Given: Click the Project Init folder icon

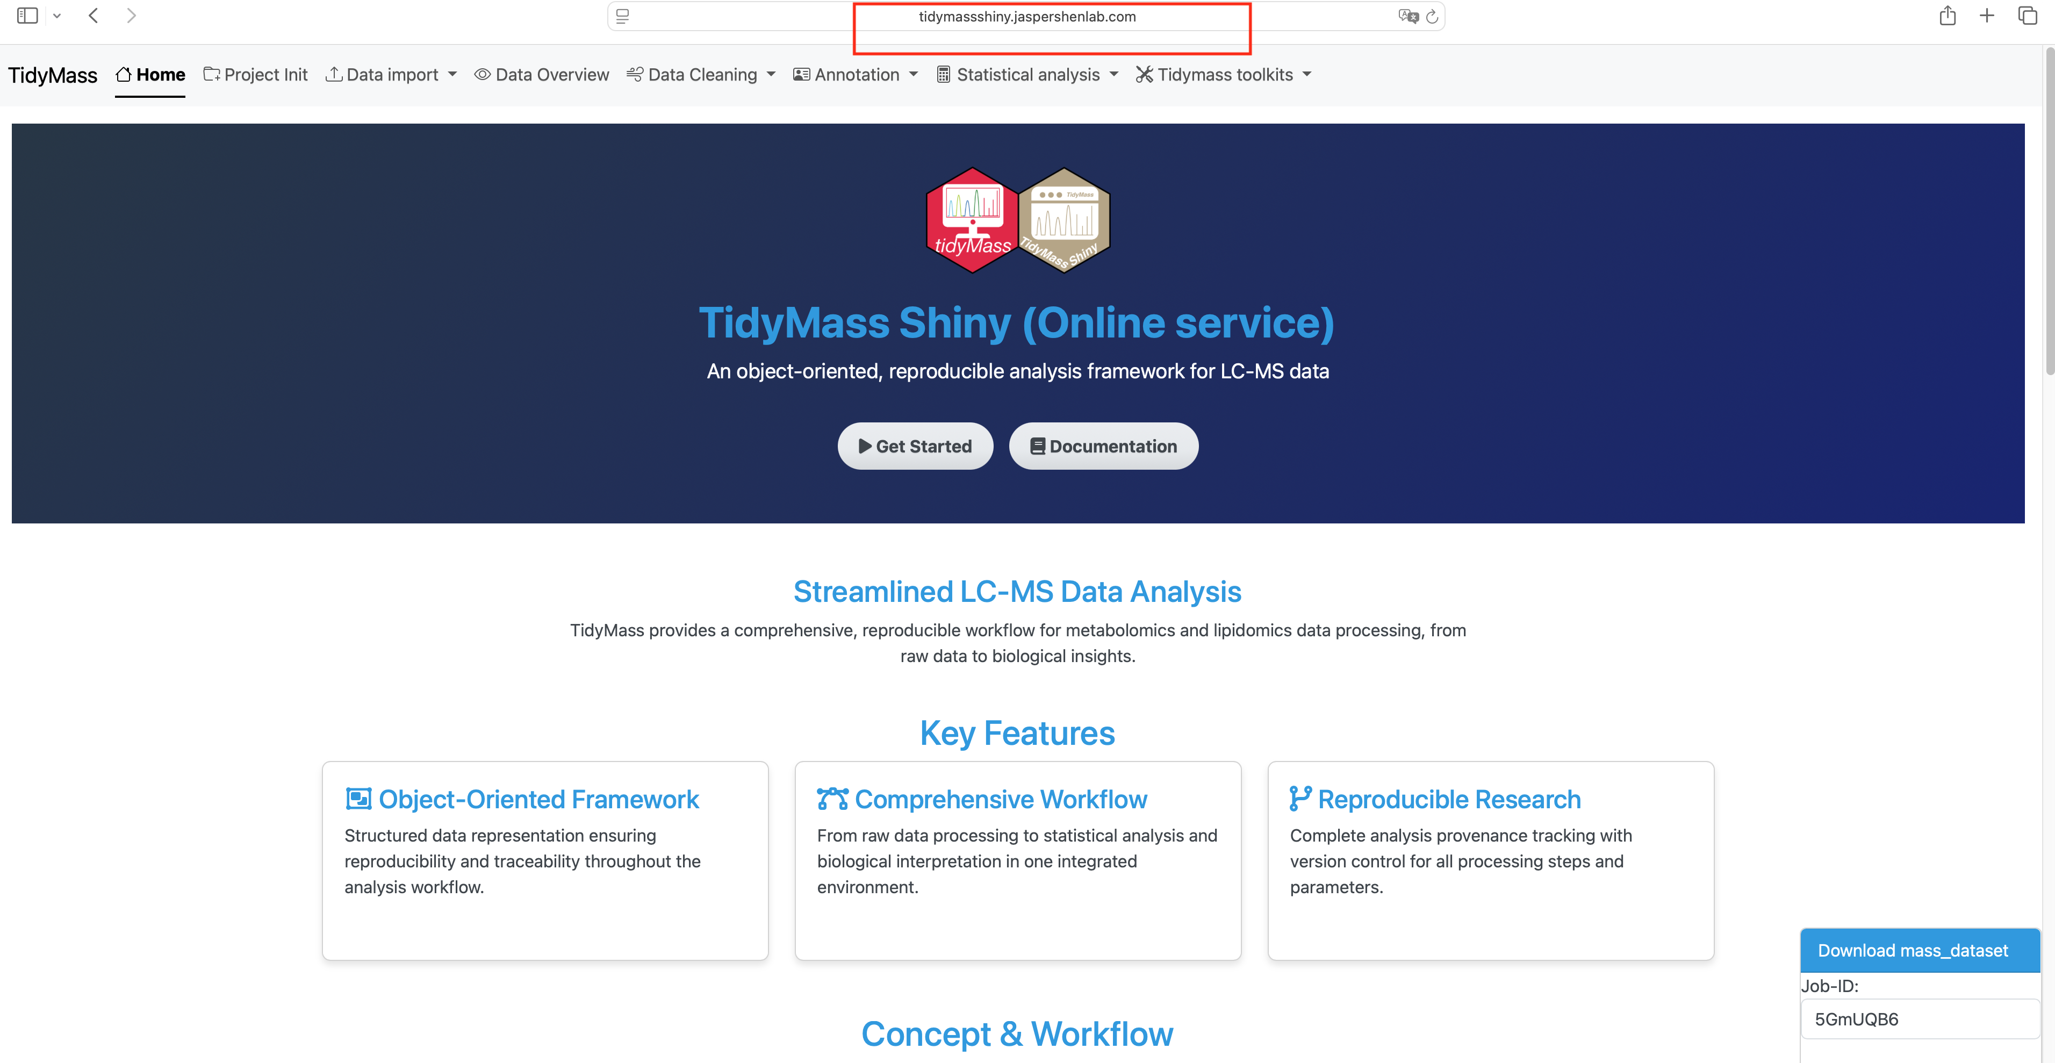Looking at the screenshot, I should click(x=211, y=74).
